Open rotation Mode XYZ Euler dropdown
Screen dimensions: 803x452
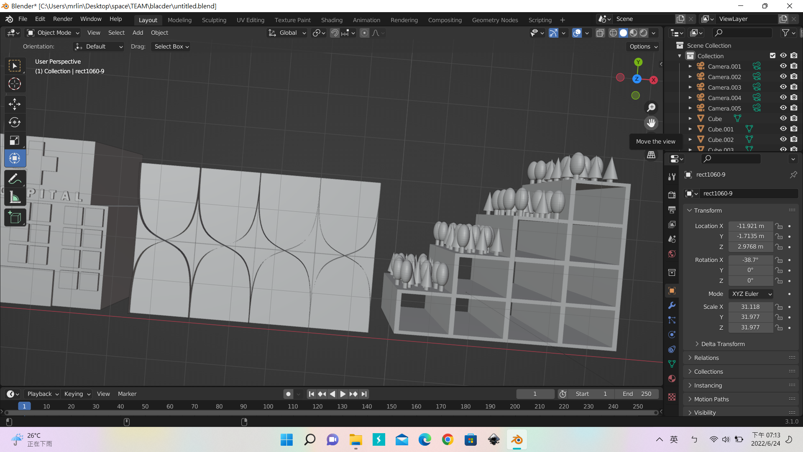[x=751, y=294]
